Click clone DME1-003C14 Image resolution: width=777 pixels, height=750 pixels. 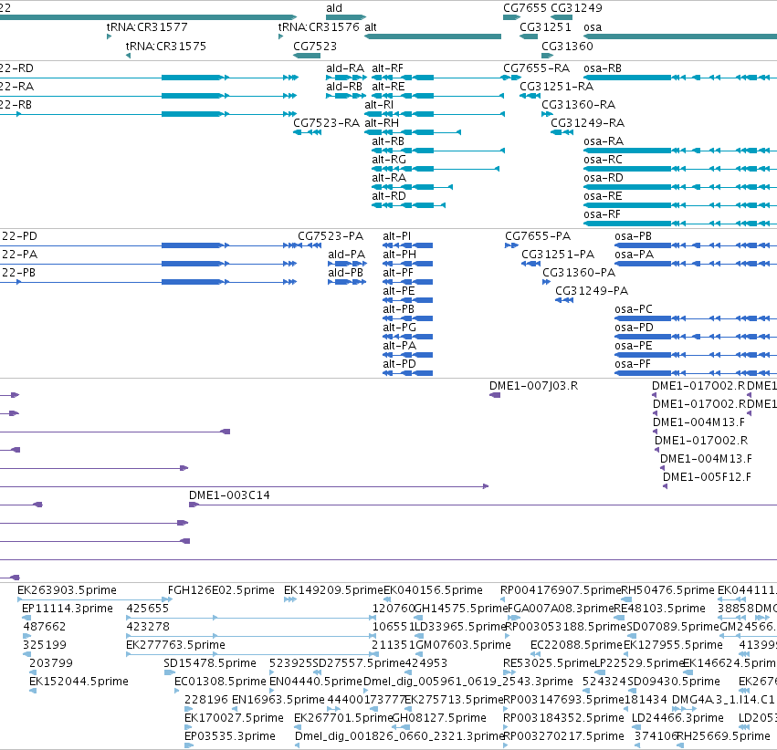pyautogui.click(x=229, y=495)
